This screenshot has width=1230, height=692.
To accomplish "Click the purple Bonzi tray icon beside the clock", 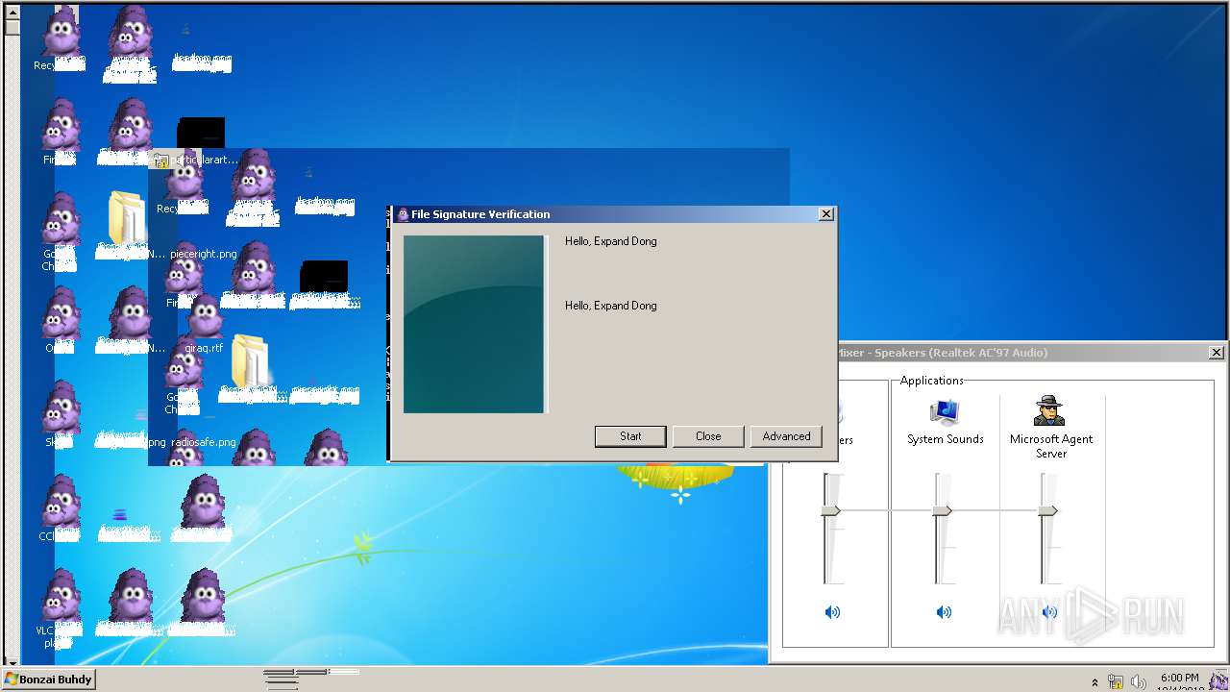I will coord(1218,680).
